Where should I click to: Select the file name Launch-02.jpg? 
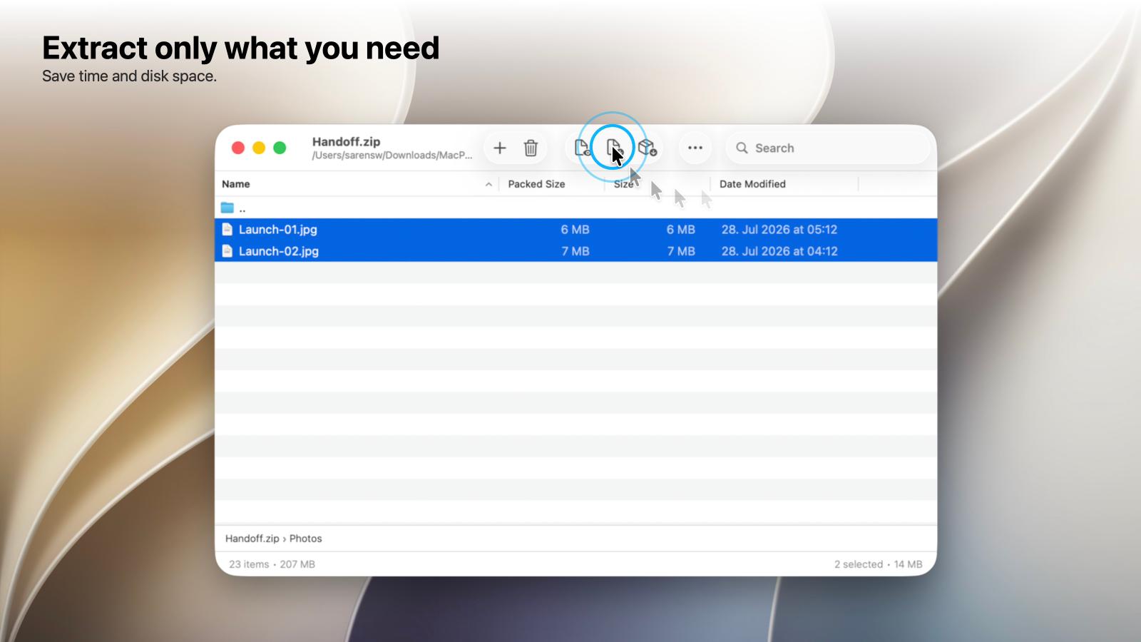(279, 251)
